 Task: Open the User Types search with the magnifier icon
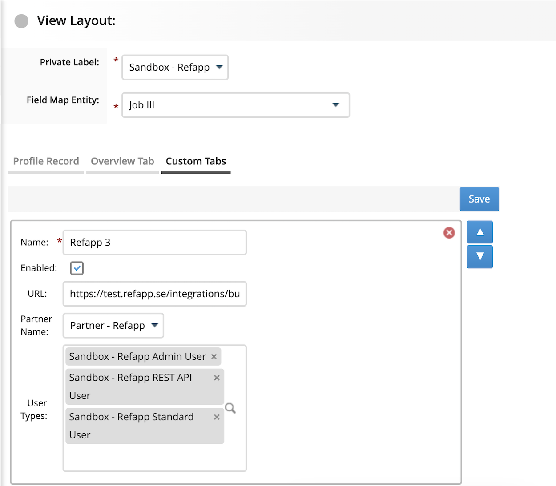point(230,408)
